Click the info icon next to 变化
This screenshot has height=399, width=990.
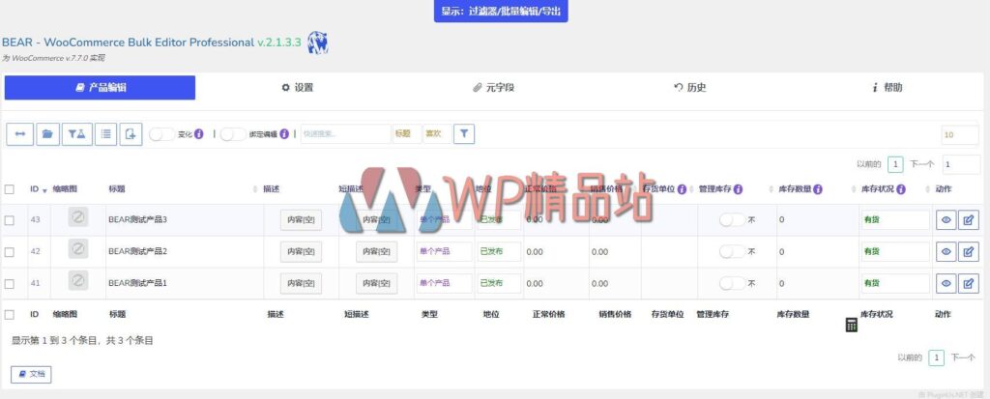click(199, 134)
